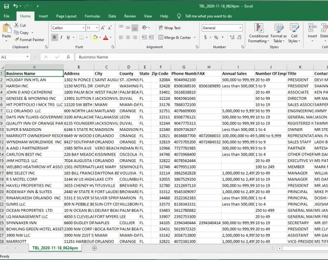This screenshot has width=328, height=260.
Task: Open the font size dropdown
Action: (x=97, y=28)
